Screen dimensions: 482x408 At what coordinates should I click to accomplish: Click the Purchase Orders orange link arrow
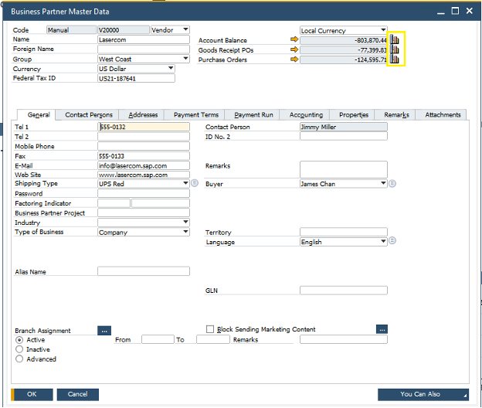[x=293, y=59]
